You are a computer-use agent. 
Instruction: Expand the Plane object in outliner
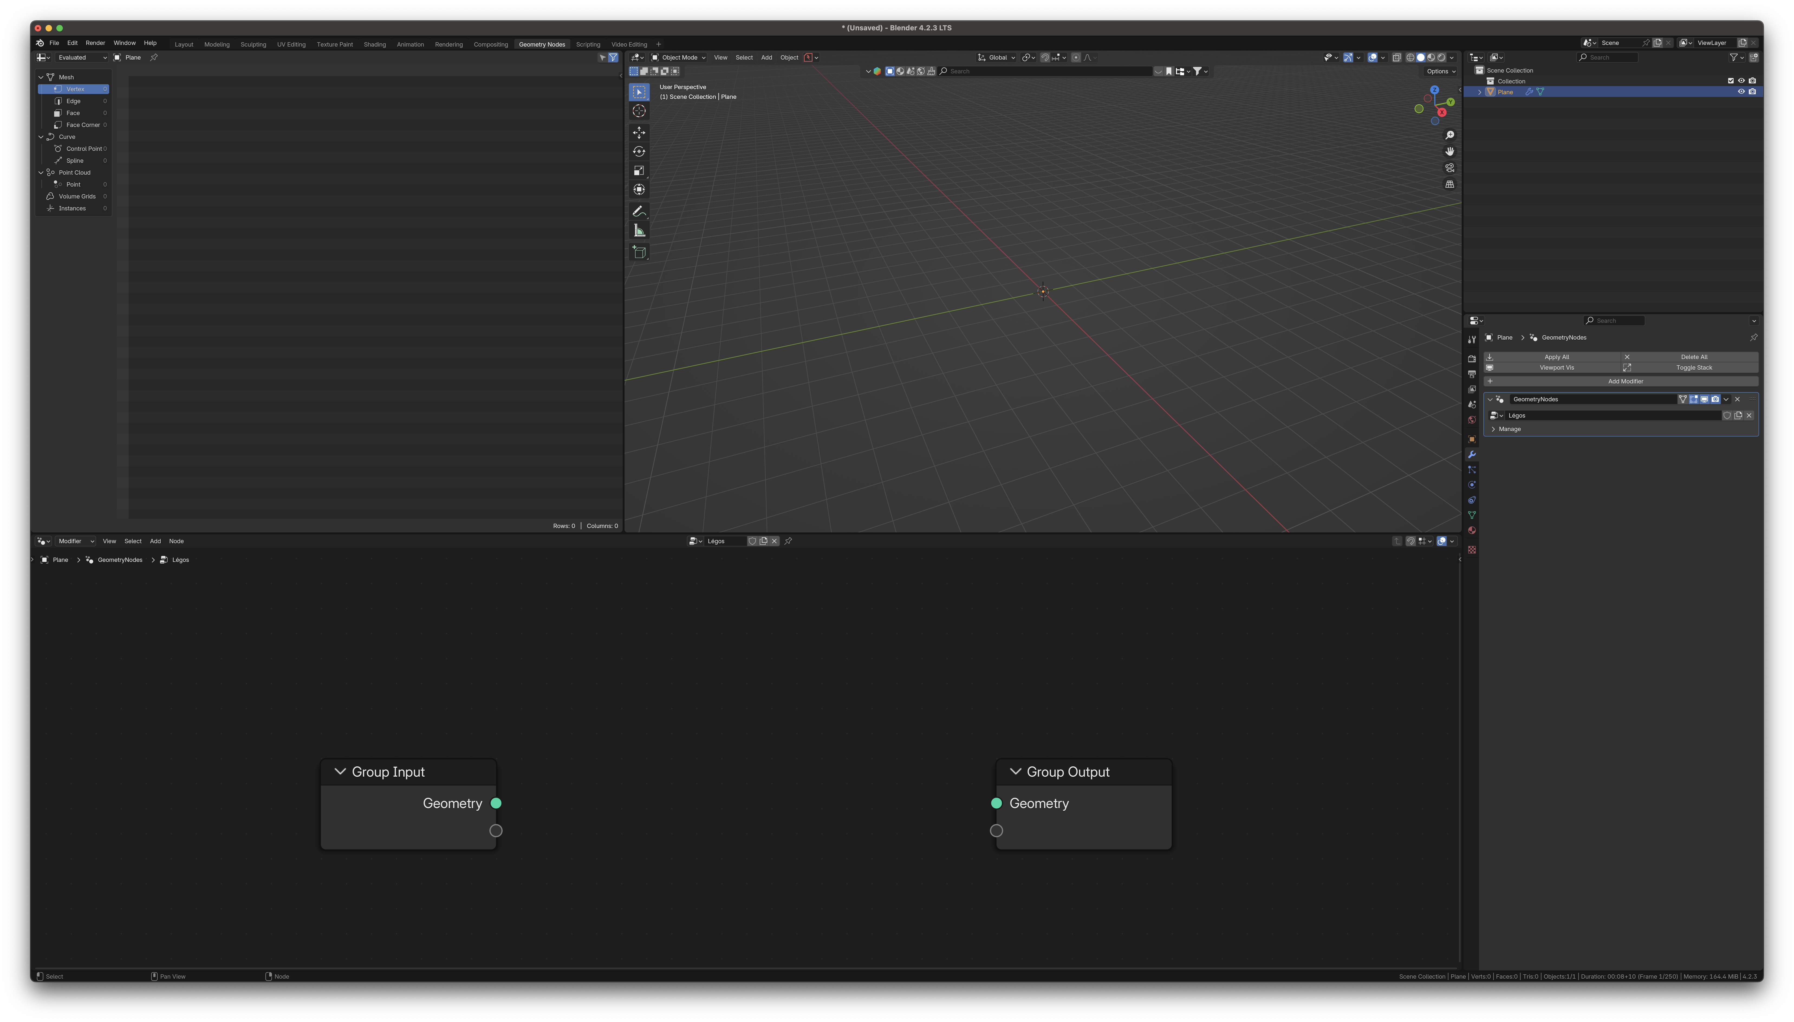pyautogui.click(x=1480, y=92)
